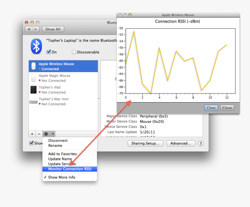Minimize the Bluetooth preferences window
This screenshot has width=250, height=207.
[x=32, y=22]
